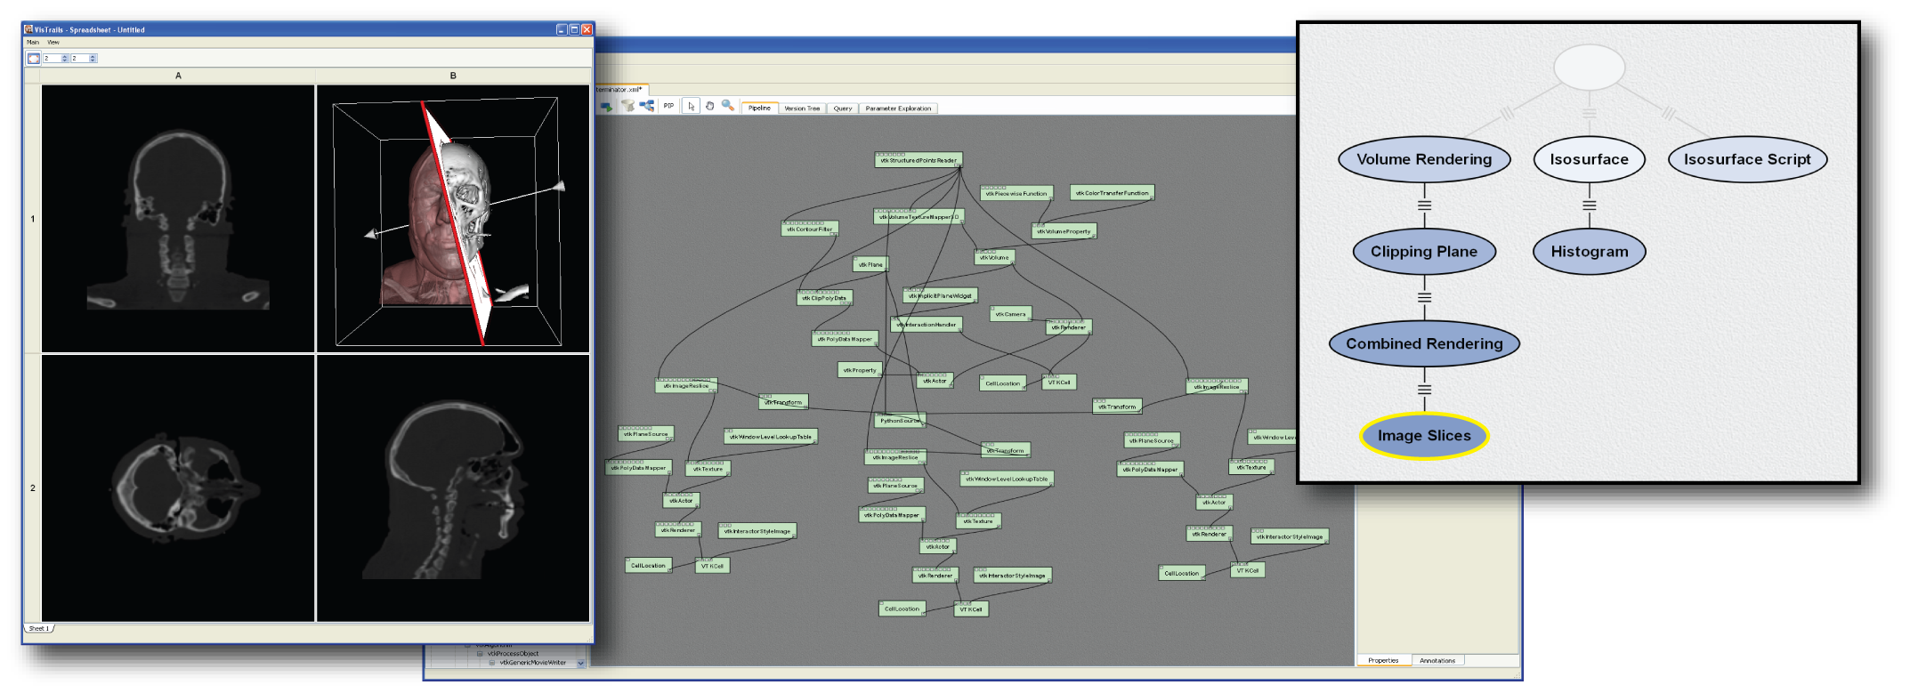Screen dimensions: 1910x693
Task: Select the Clipping Plane version node
Action: coord(1423,252)
